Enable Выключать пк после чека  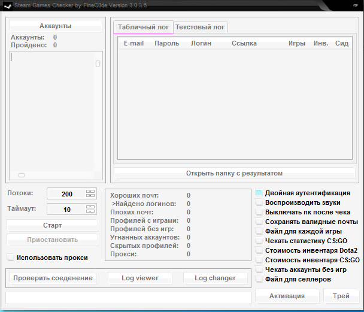click(259, 212)
